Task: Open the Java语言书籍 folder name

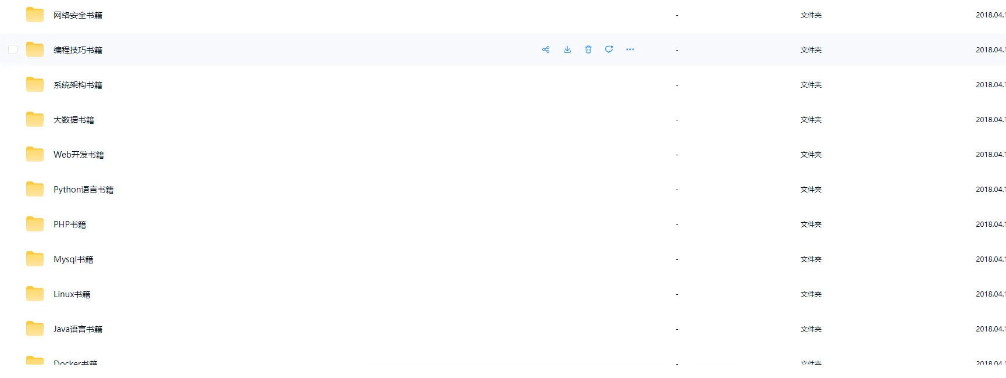Action: point(78,329)
